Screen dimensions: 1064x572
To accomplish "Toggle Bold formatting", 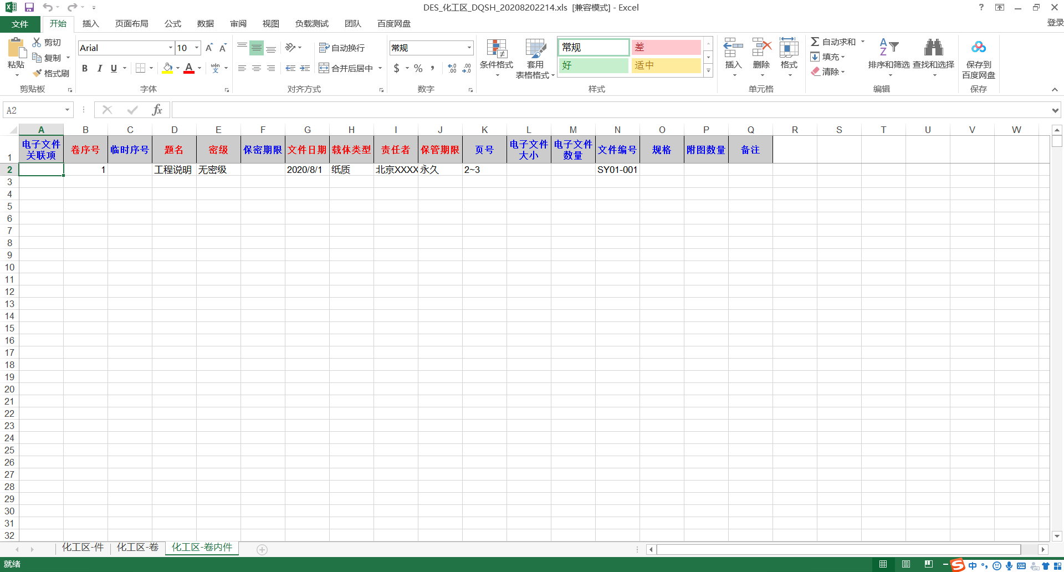I will [85, 68].
